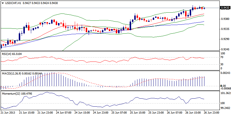Click the 0.9245 price scale label
Image resolution: width=231 pixels, height=115 pixels.
224,49
